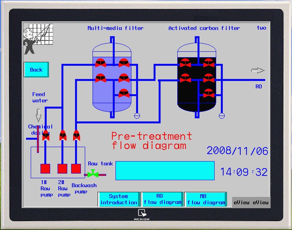The image size is (292, 230).
Task: Click top-right valve on Multi-media filter
Action: 124,63
